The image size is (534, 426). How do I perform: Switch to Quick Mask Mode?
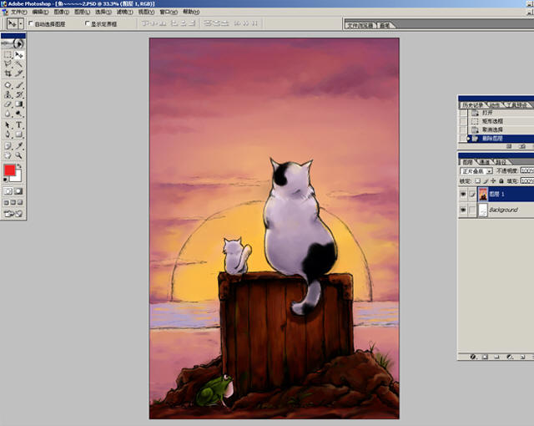[18, 191]
